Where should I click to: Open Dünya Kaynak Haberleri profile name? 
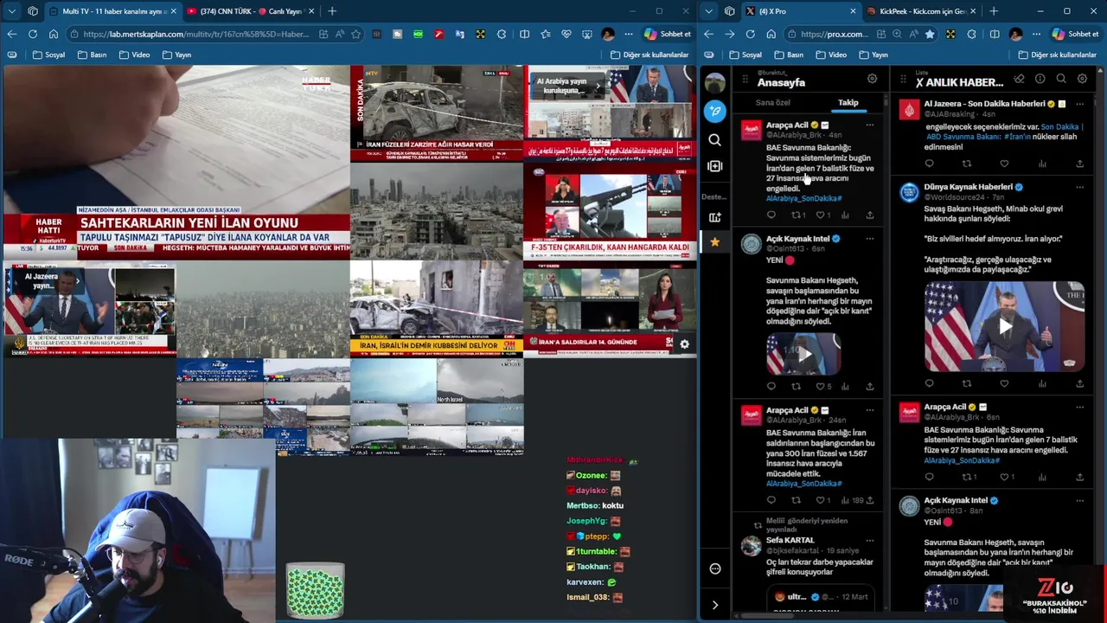pyautogui.click(x=968, y=187)
